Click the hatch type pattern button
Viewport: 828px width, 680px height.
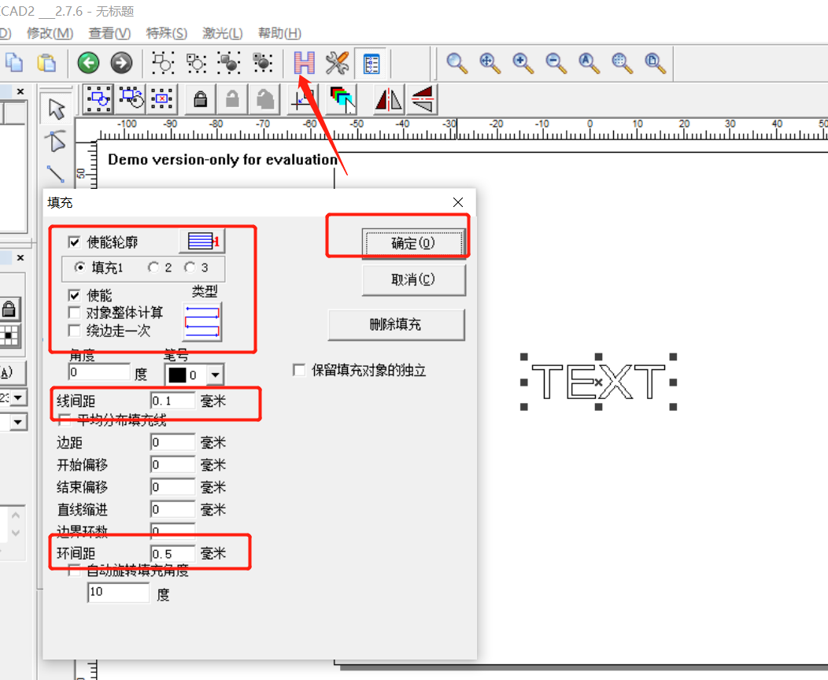pos(202,322)
